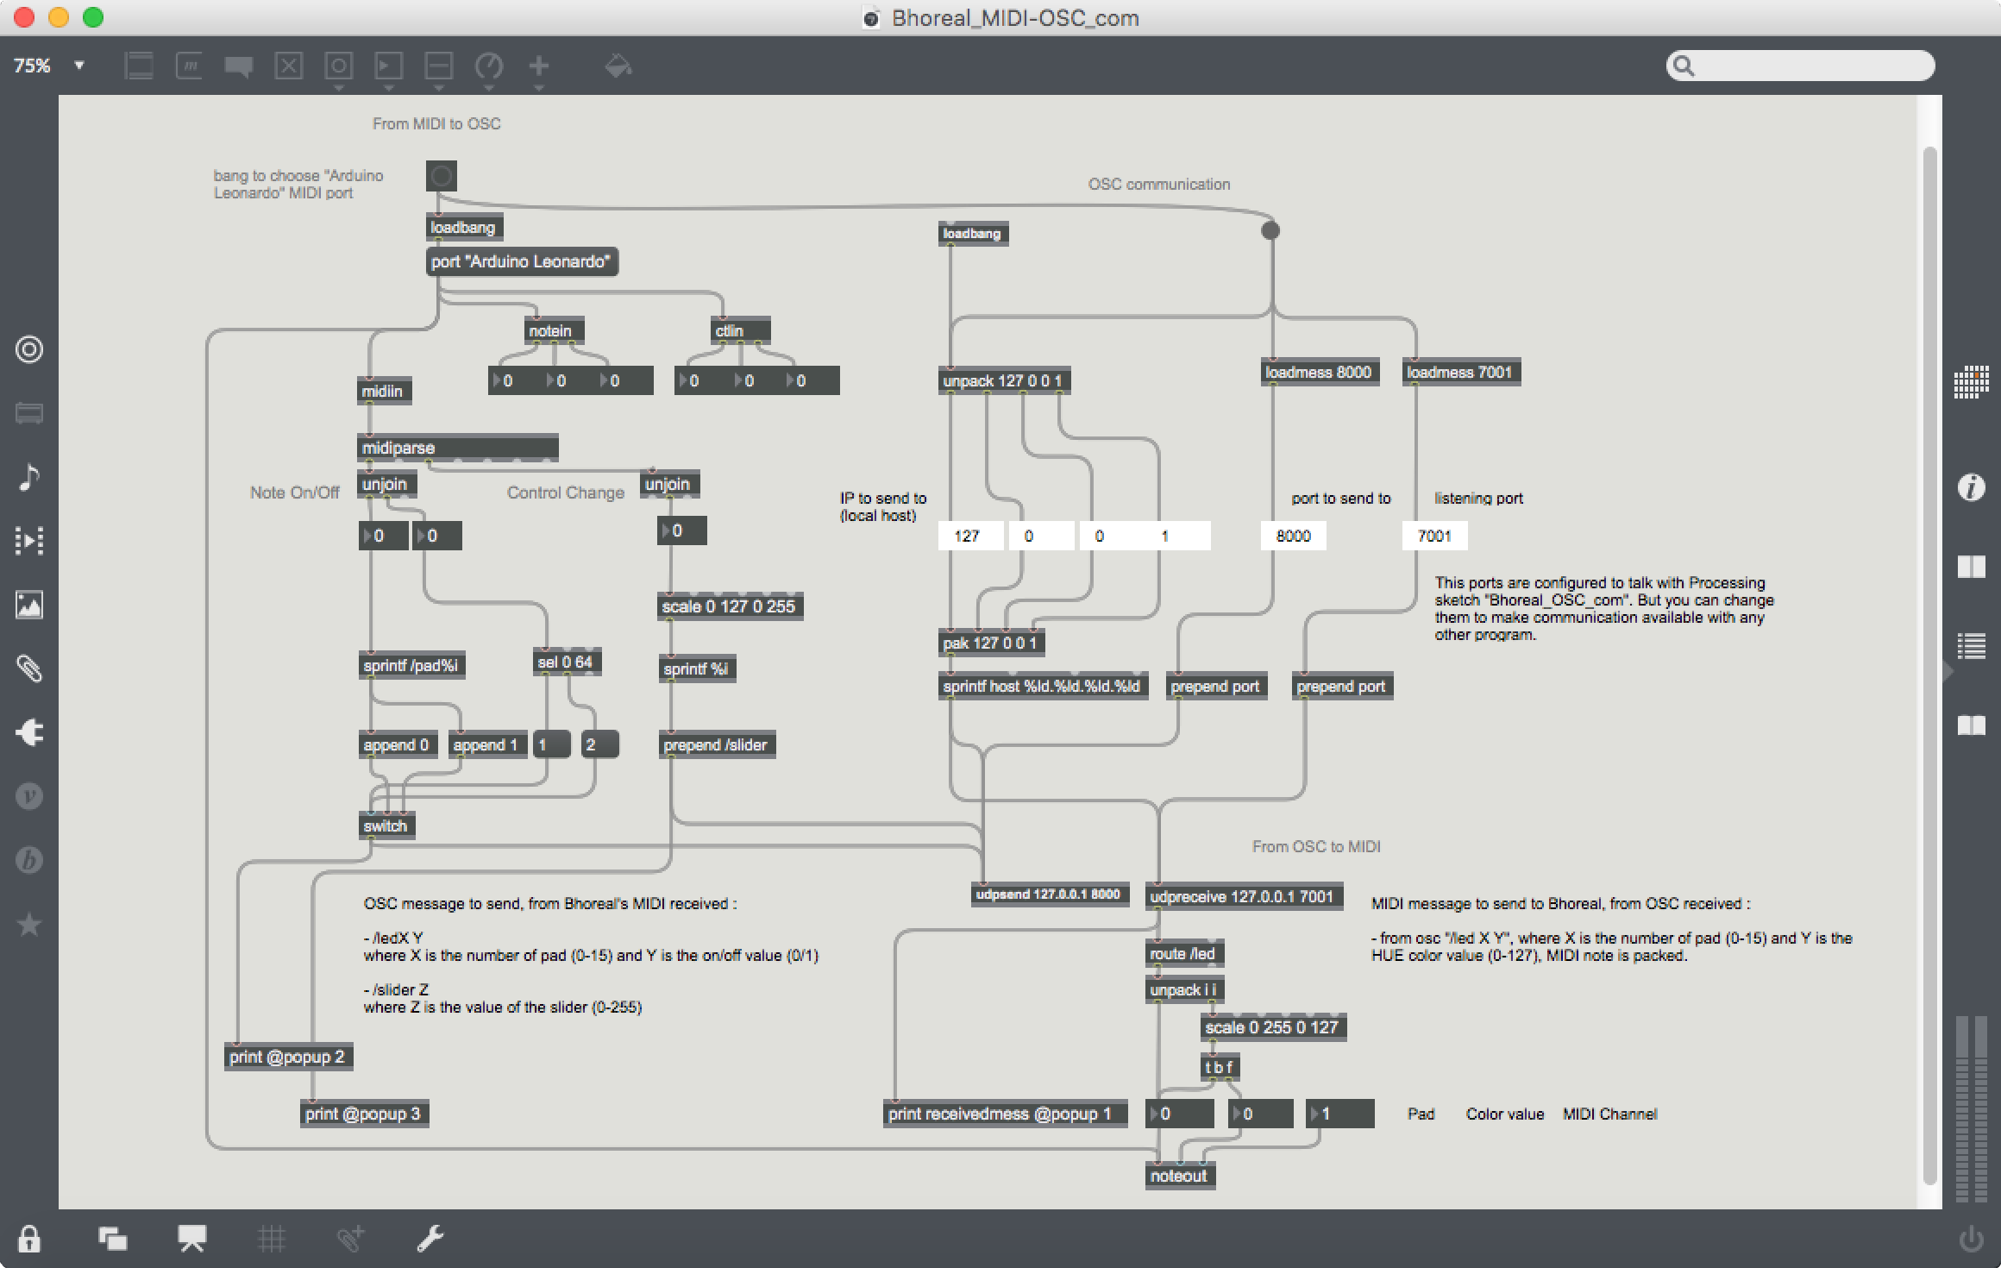Toggle the patcher lock icon

click(29, 1239)
